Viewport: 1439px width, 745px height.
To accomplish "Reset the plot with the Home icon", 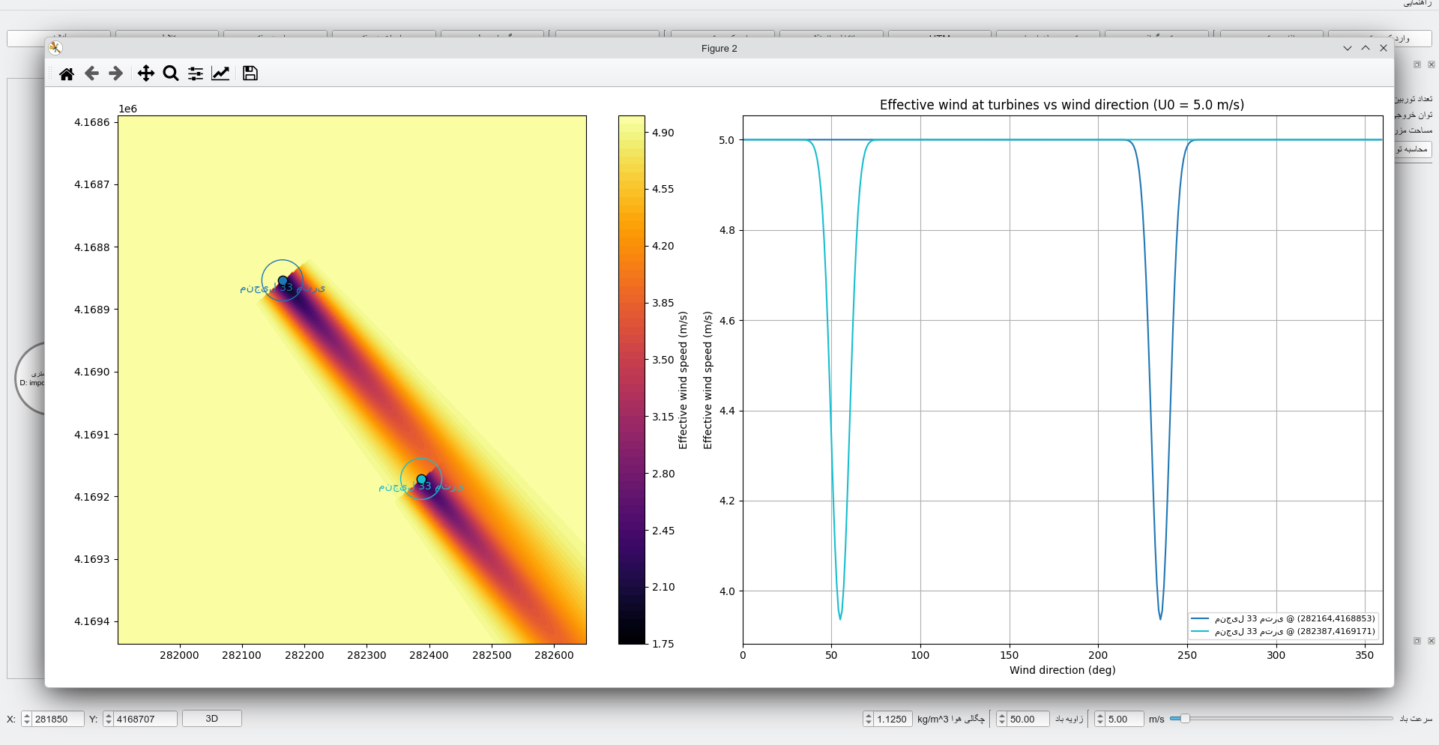I will [67, 73].
